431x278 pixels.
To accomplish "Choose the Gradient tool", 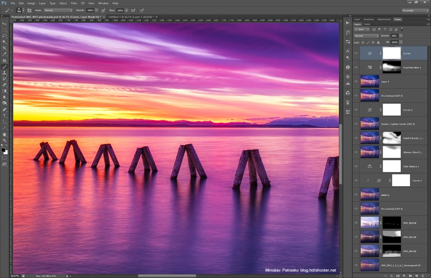I will coord(5,91).
